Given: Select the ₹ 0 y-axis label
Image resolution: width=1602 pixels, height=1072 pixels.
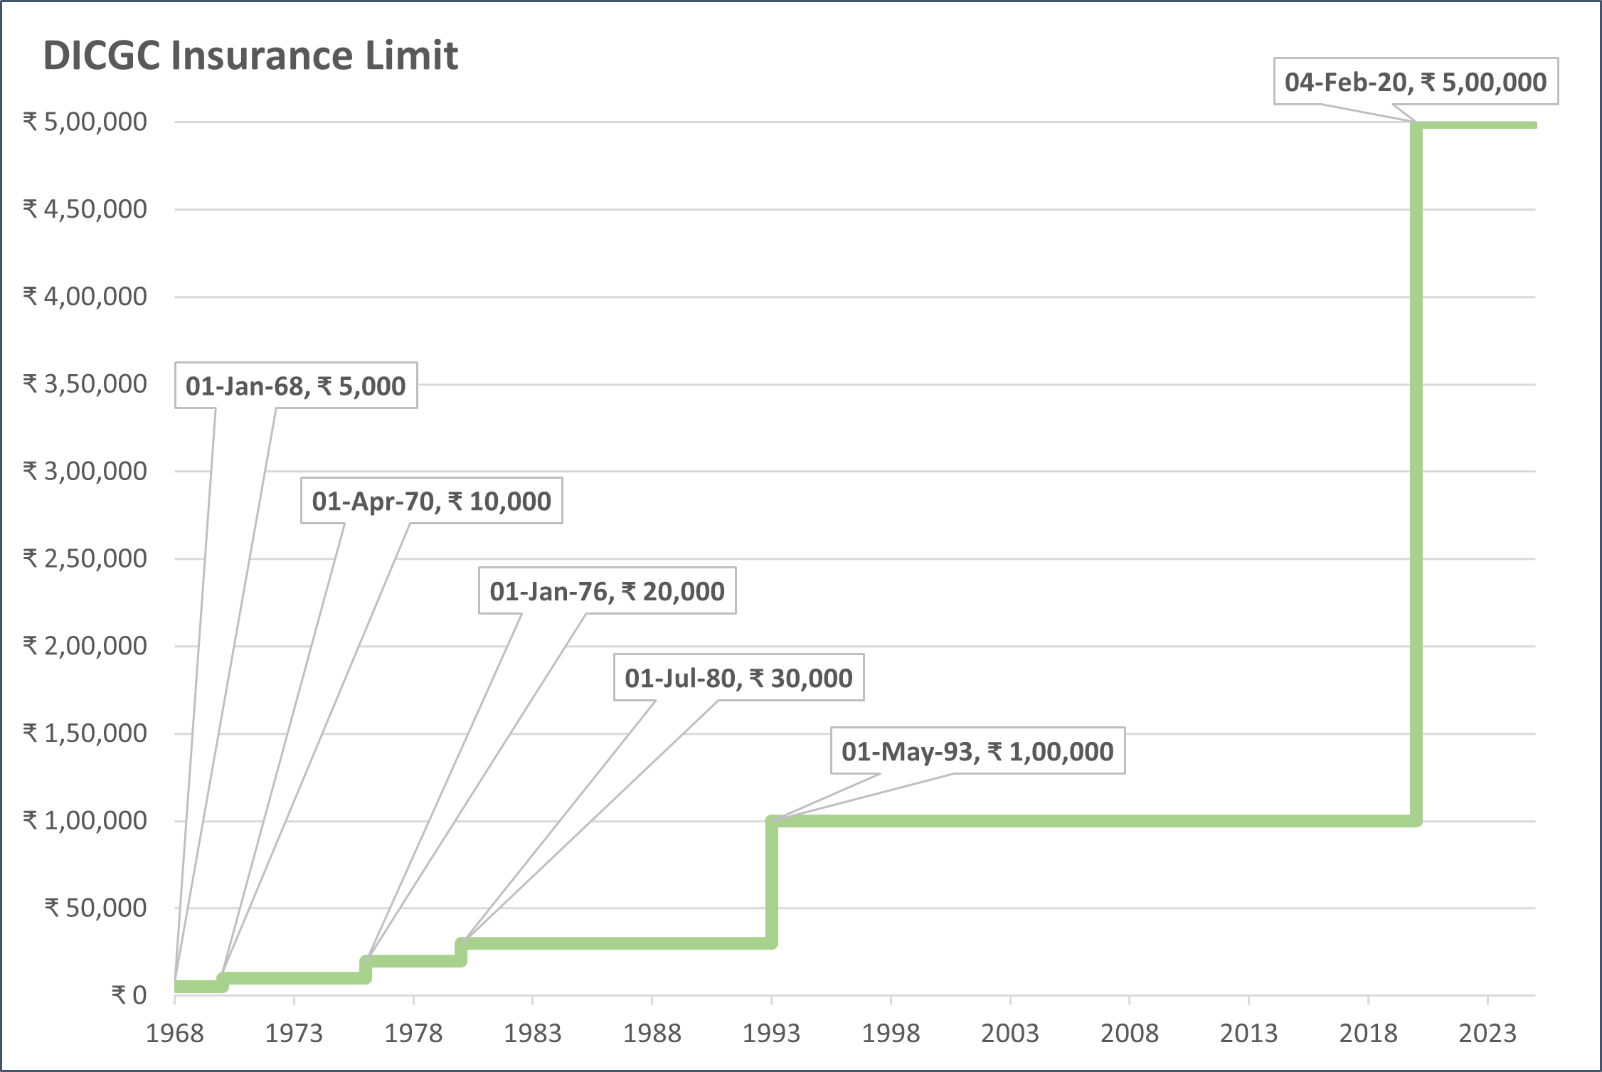Looking at the screenshot, I should [129, 994].
